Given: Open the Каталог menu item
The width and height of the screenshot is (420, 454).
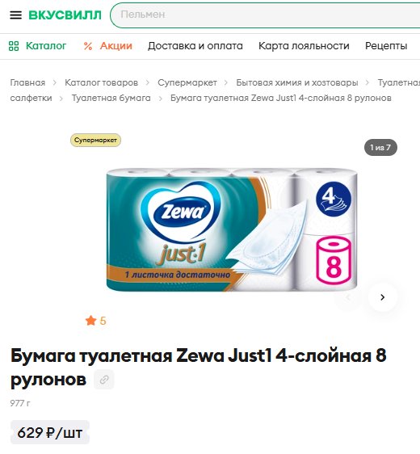Looking at the screenshot, I should coord(46,46).
